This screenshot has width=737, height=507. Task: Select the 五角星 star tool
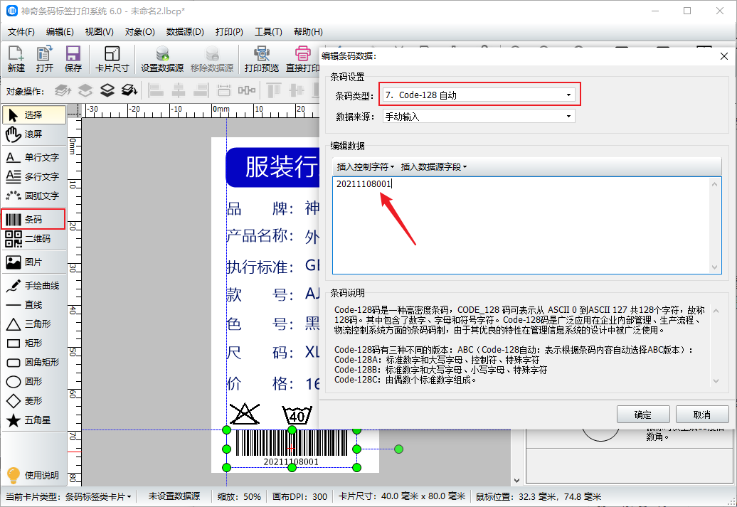coord(34,420)
